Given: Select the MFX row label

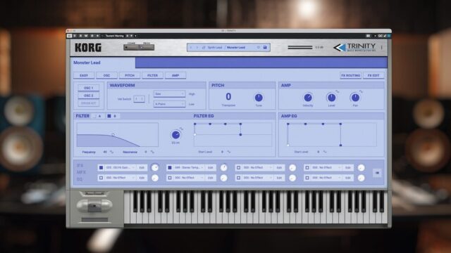Looking at the screenshot, I should point(81,172).
